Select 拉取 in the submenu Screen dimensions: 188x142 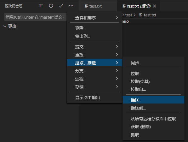(x=153, y=74)
